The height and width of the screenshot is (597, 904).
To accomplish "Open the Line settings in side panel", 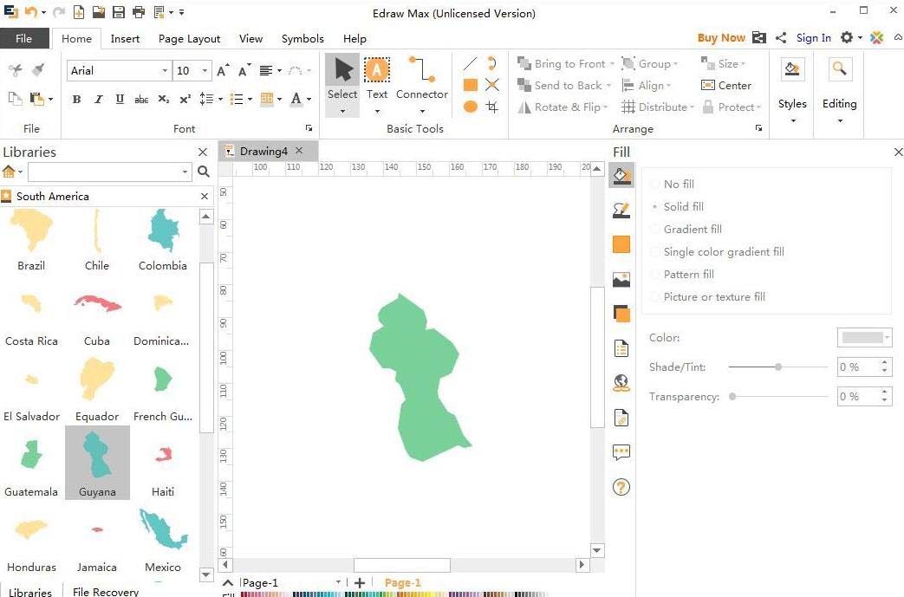I will pyautogui.click(x=621, y=210).
